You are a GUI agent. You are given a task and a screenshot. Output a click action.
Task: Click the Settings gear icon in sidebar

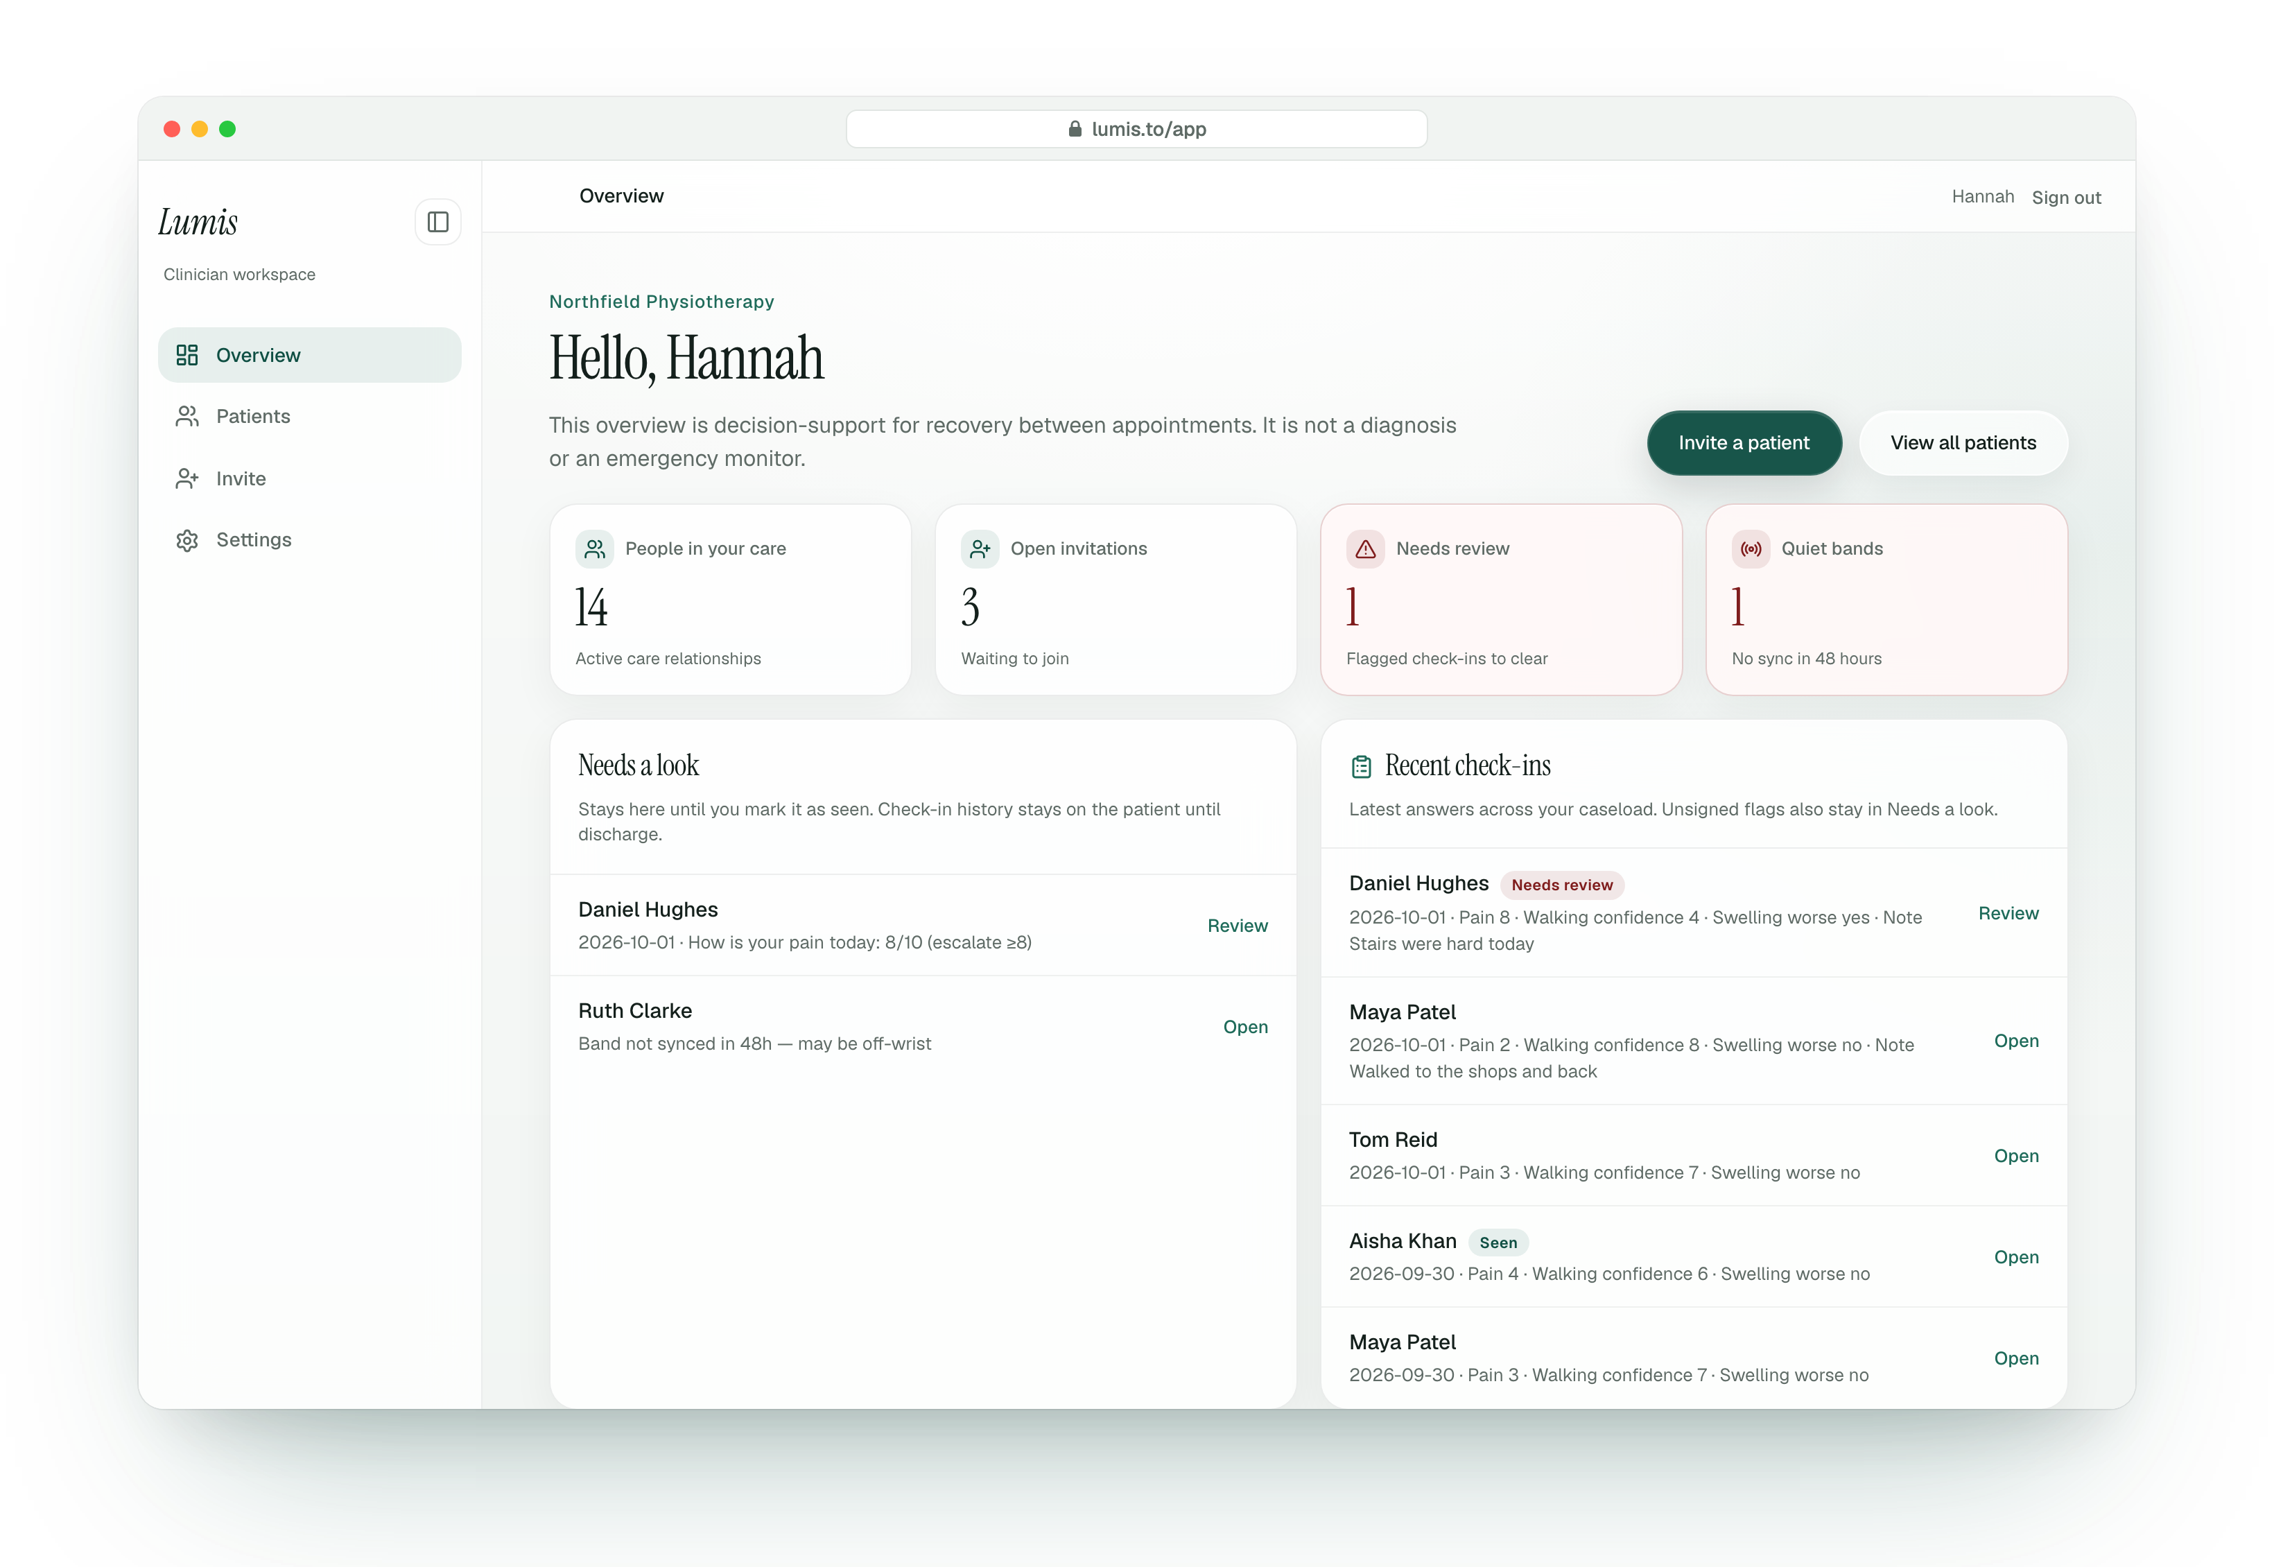click(186, 540)
